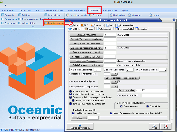The width and height of the screenshot is (177, 132).
Task: Click the Para tipos nomina button
Action: pyautogui.click(x=126, y=90)
